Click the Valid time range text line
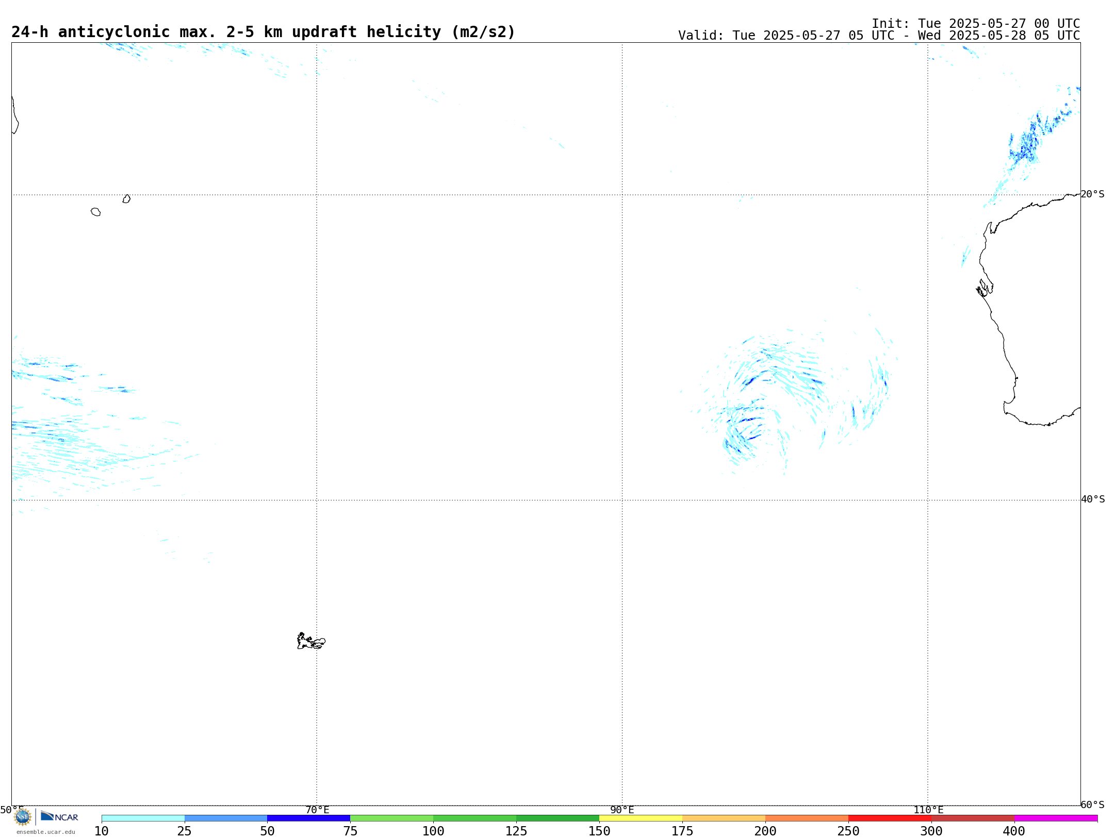Screen dimensions: 1114x838 coord(879,36)
